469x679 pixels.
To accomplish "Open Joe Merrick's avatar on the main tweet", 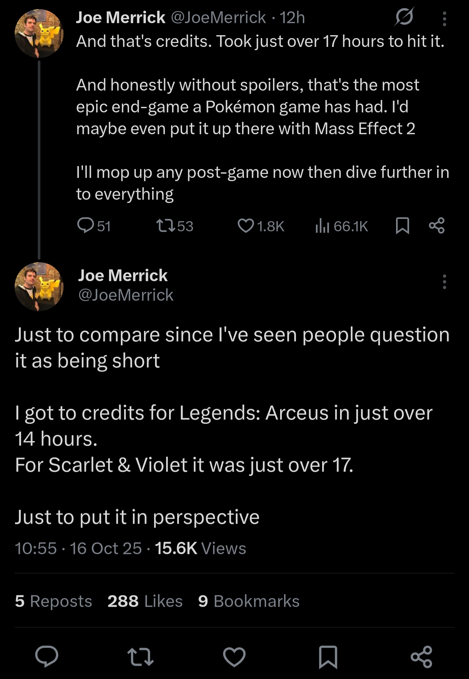I will click(x=39, y=286).
